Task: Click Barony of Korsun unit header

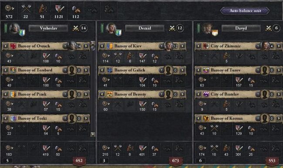Action: [238, 118]
